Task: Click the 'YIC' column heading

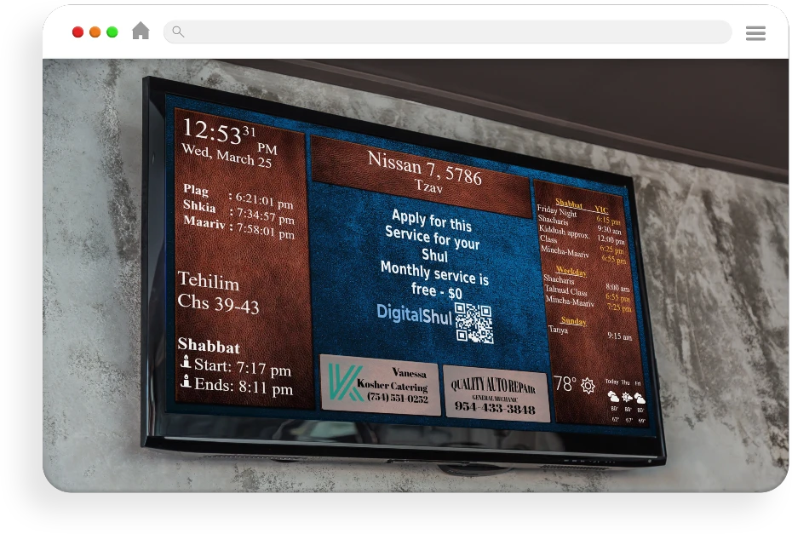Action: click(601, 210)
